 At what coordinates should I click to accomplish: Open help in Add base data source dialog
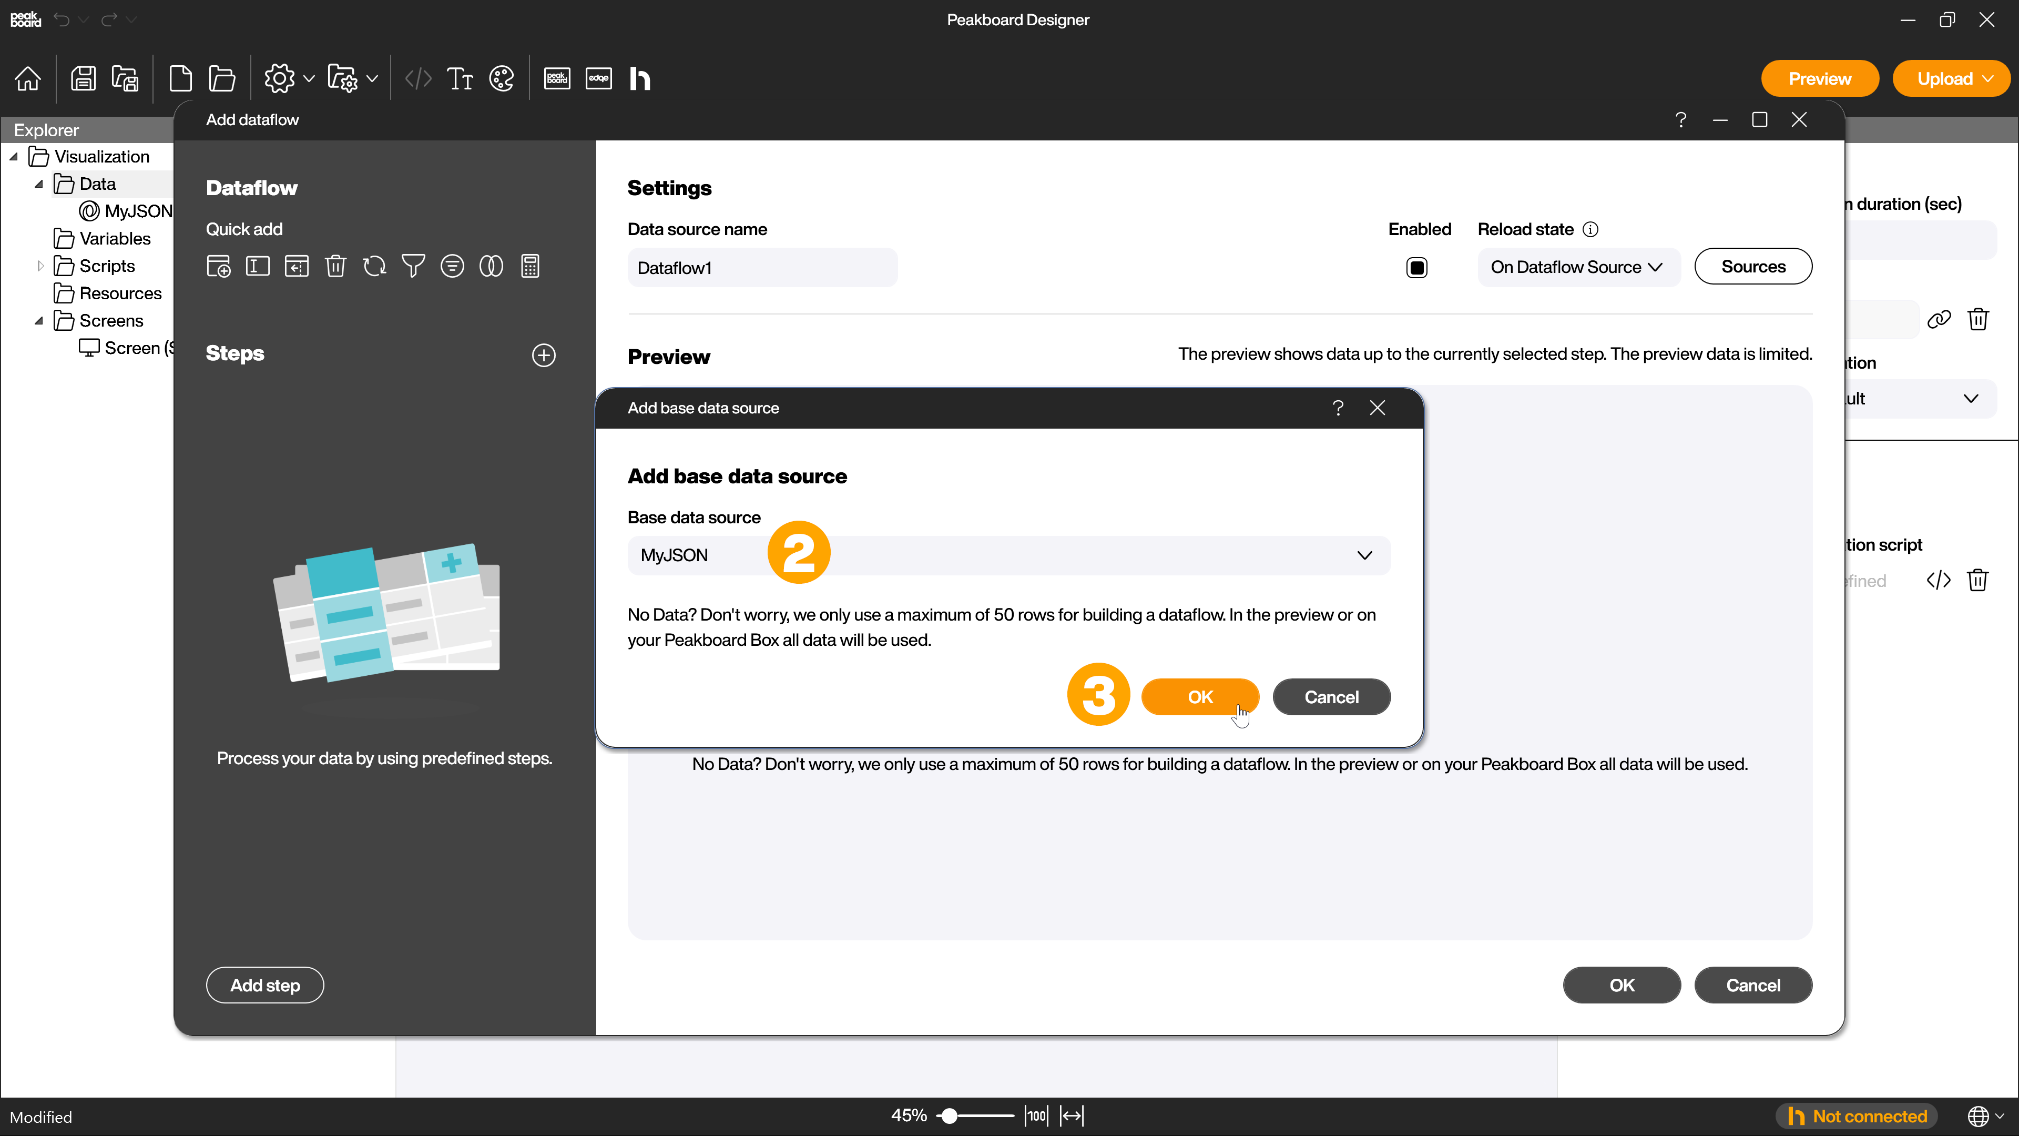click(1338, 408)
